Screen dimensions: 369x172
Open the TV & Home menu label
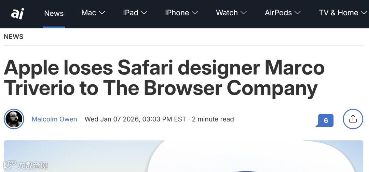[x=338, y=13]
